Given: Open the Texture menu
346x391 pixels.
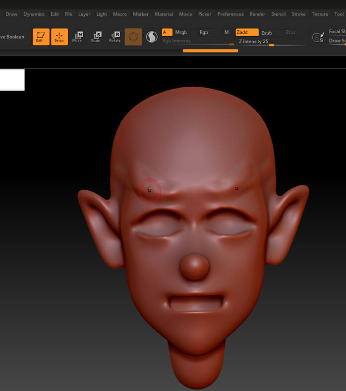Looking at the screenshot, I should point(320,14).
